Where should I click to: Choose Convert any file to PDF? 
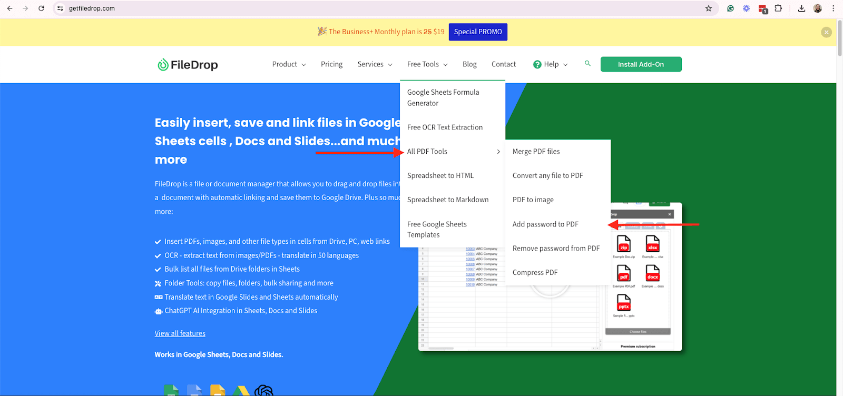tap(558, 176)
